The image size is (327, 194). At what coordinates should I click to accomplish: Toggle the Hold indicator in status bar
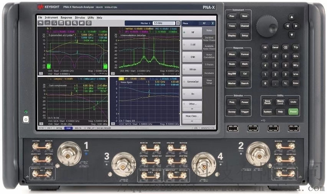click(x=68, y=128)
